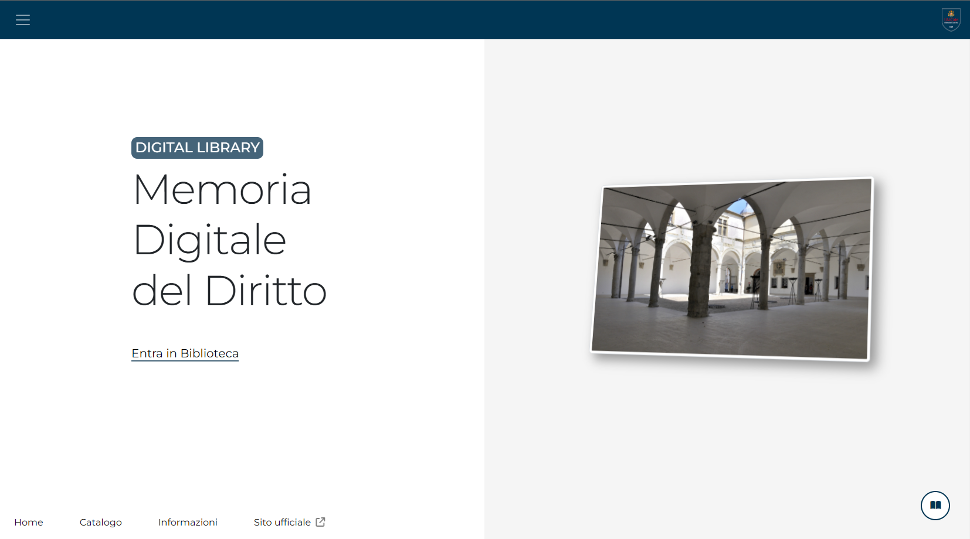Go to Home in the footer menu
970x539 pixels.
[x=29, y=522]
